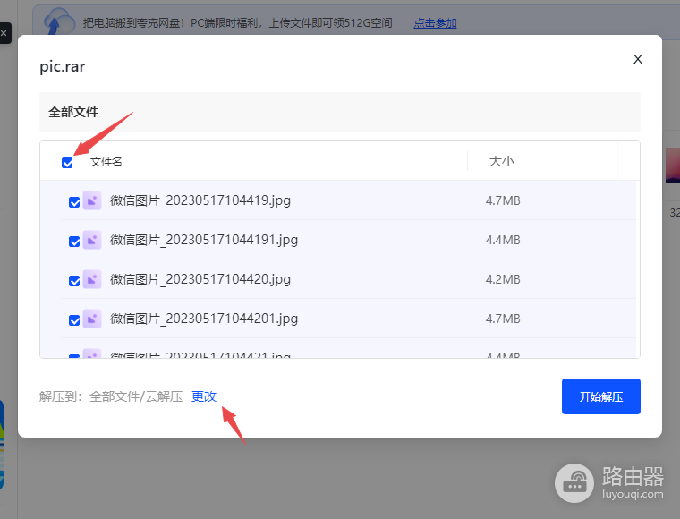This screenshot has width=680, height=519.
Task: Click the 4.2MB size cell
Action: (503, 279)
